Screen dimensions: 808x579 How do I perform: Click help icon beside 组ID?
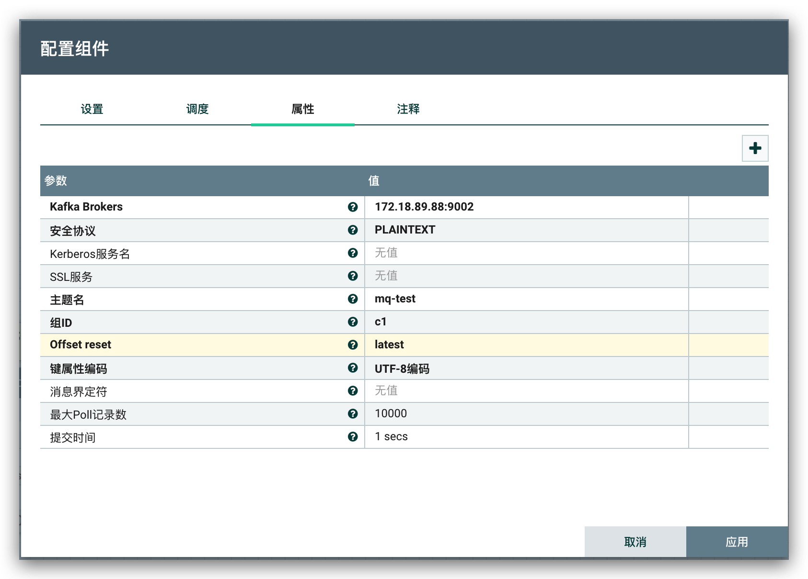coord(353,322)
